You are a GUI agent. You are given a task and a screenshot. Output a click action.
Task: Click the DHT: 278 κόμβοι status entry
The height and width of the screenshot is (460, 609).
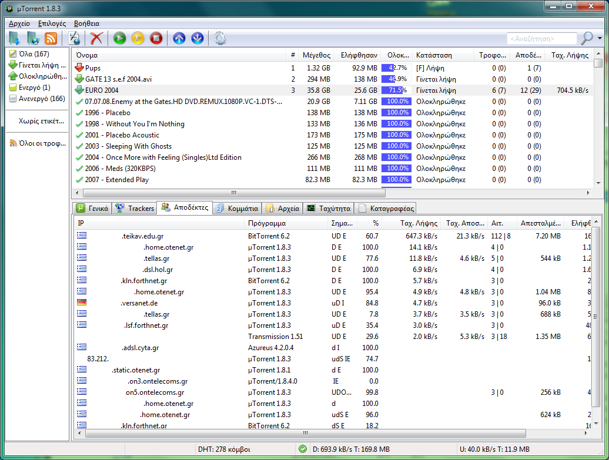[x=224, y=449]
